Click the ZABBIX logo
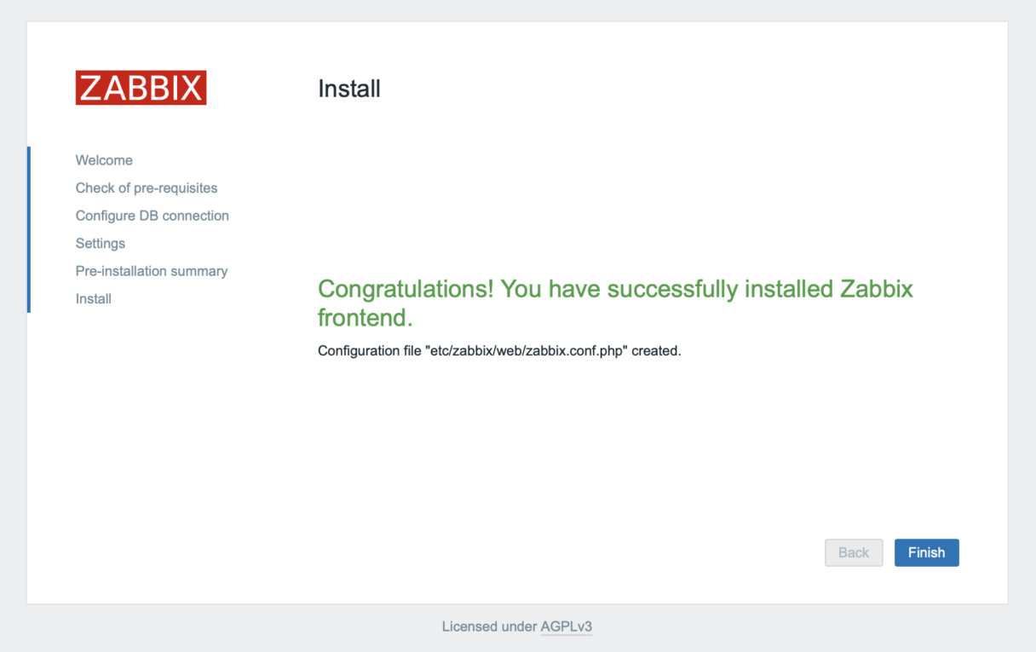The width and height of the screenshot is (1036, 652). (x=140, y=87)
